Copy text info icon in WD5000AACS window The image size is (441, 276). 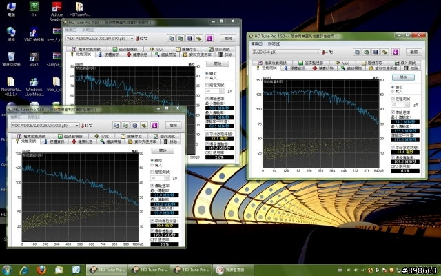tap(171, 39)
